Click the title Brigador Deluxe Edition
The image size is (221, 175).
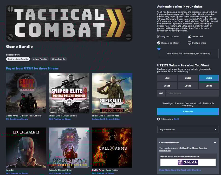coord(61,170)
